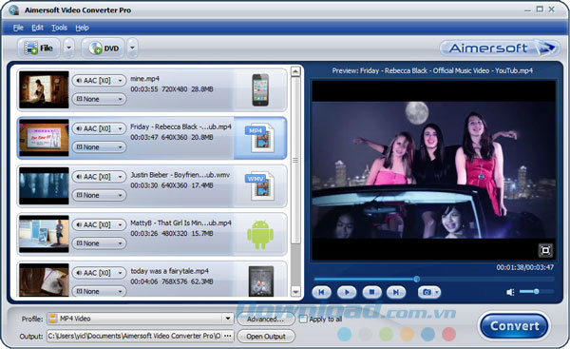Click the preview video frame

pyautogui.click(x=434, y=170)
